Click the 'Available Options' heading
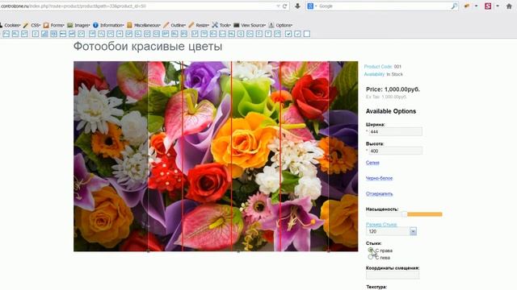The width and height of the screenshot is (517, 290). [x=391, y=111]
